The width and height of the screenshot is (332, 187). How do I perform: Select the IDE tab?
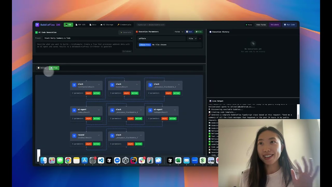tap(68, 25)
